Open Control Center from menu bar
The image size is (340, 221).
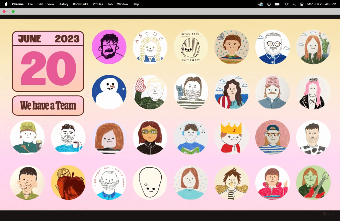[x=302, y=4]
